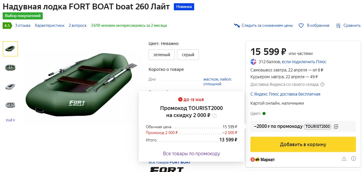
Task: Click the heart favorites icon
Action: [301, 26]
